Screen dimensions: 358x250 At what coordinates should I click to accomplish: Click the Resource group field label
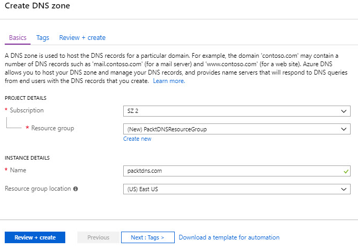click(x=53, y=128)
